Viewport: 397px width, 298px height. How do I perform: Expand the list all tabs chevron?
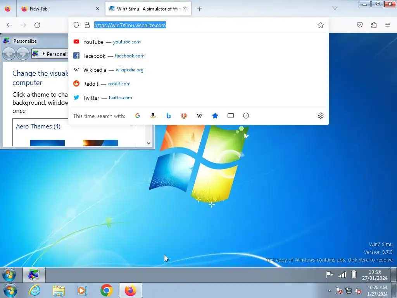click(x=335, y=9)
